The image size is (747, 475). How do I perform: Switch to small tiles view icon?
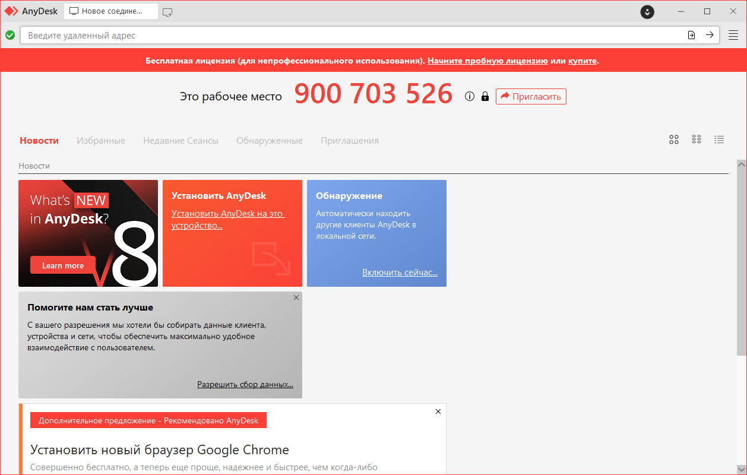697,140
